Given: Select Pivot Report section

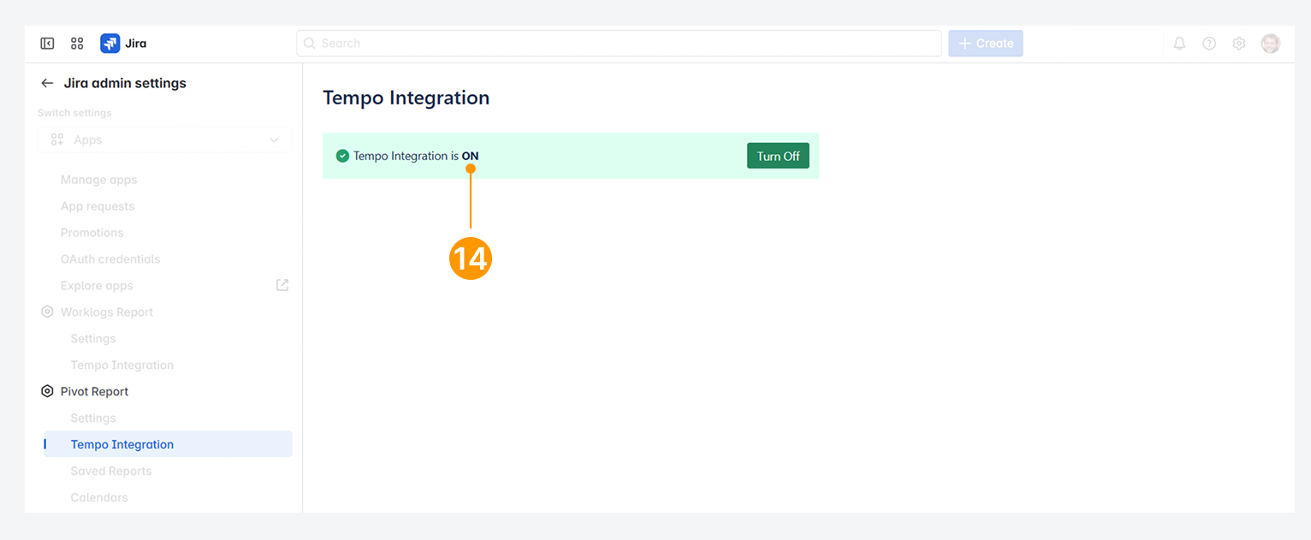Looking at the screenshot, I should pos(95,392).
